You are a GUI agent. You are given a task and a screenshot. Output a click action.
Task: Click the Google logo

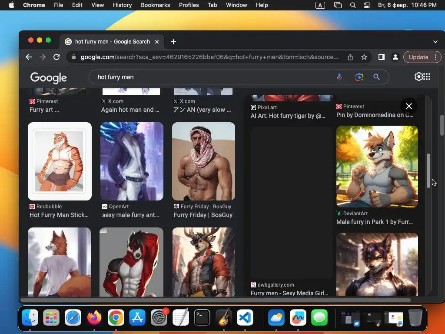[x=49, y=77]
